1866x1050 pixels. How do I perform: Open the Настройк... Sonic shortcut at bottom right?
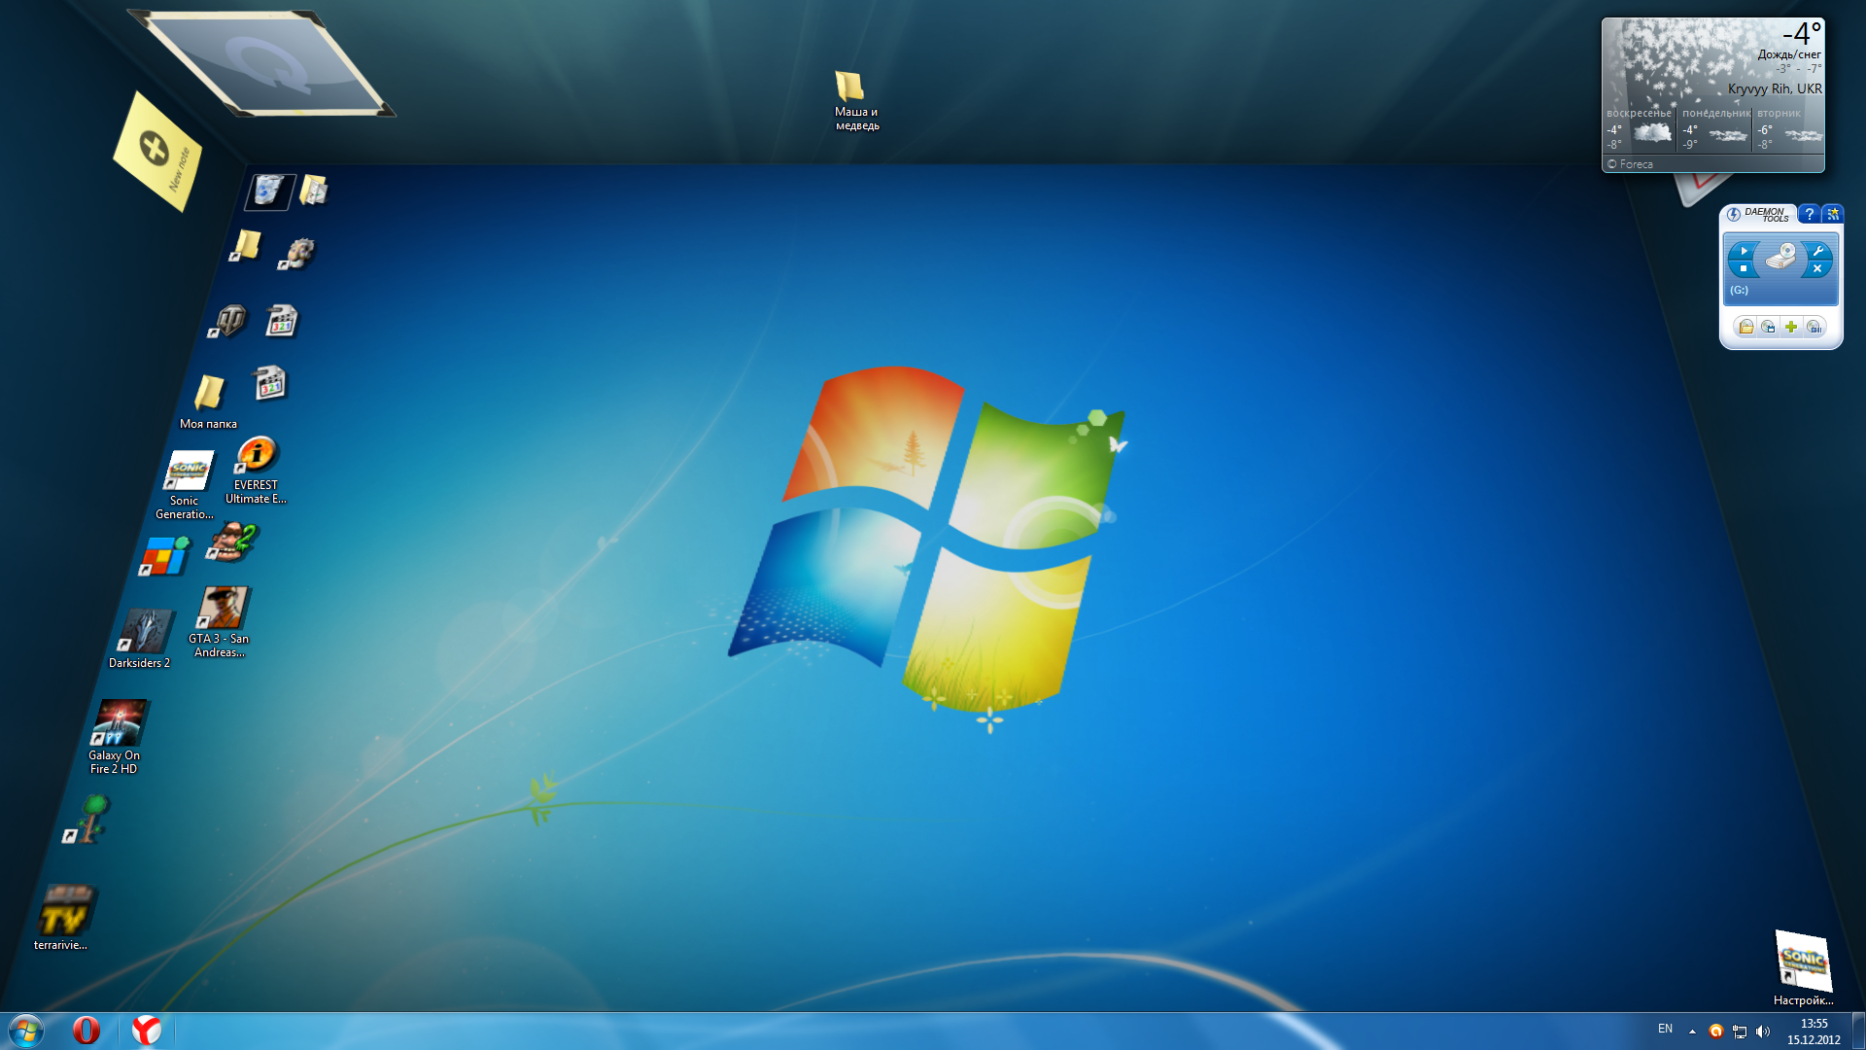point(1804,968)
